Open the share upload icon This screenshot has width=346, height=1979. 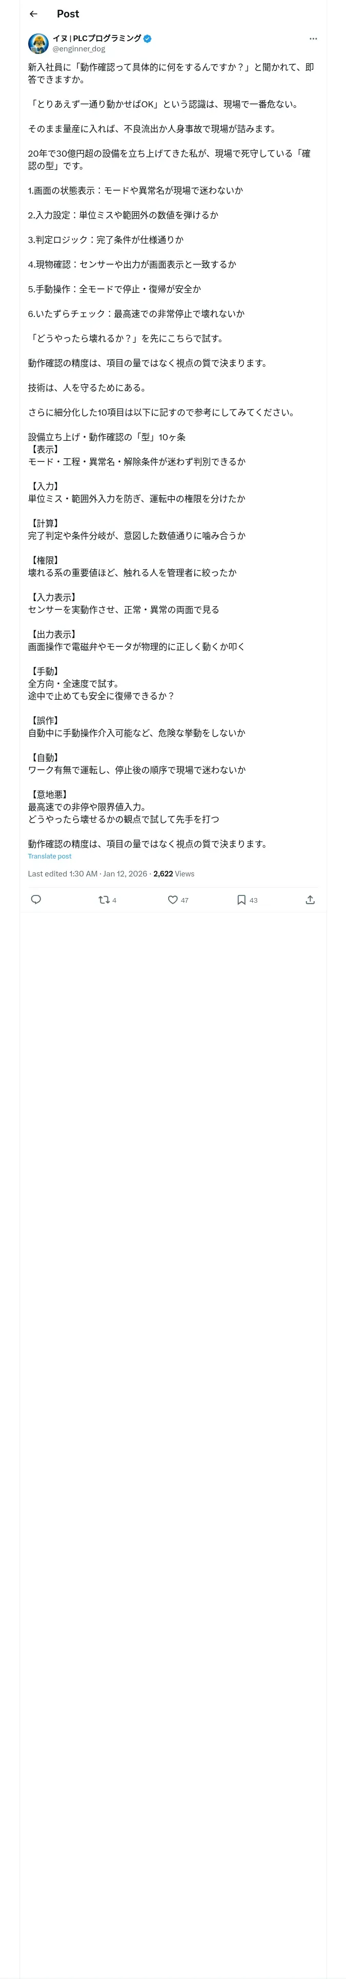(x=310, y=900)
